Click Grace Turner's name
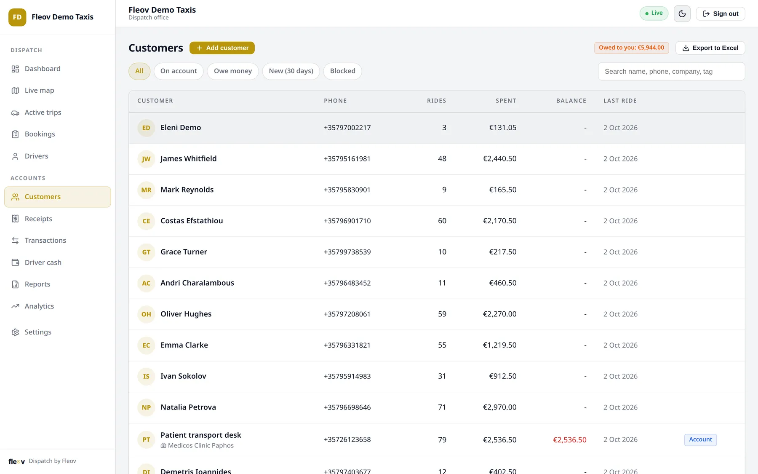Image resolution: width=758 pixels, height=474 pixels. click(184, 252)
